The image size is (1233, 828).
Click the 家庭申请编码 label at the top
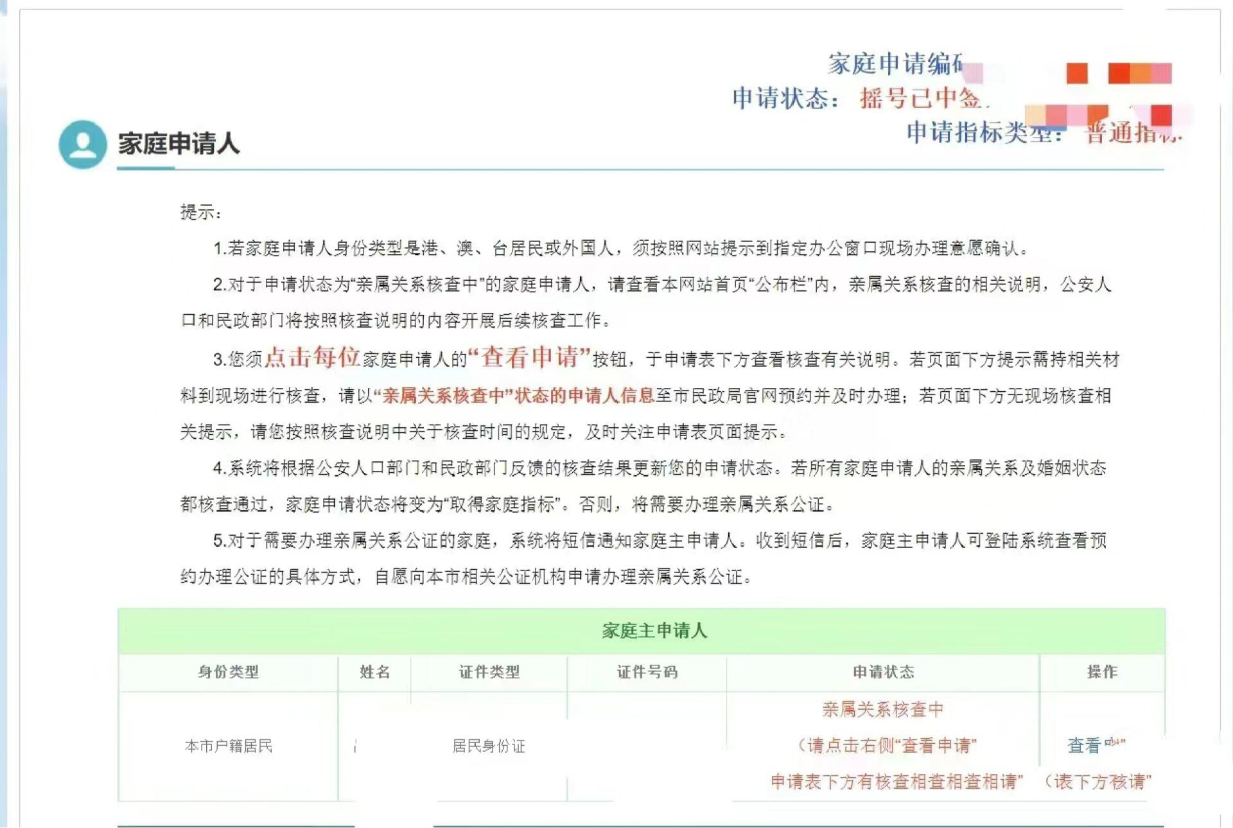pyautogui.click(x=895, y=64)
